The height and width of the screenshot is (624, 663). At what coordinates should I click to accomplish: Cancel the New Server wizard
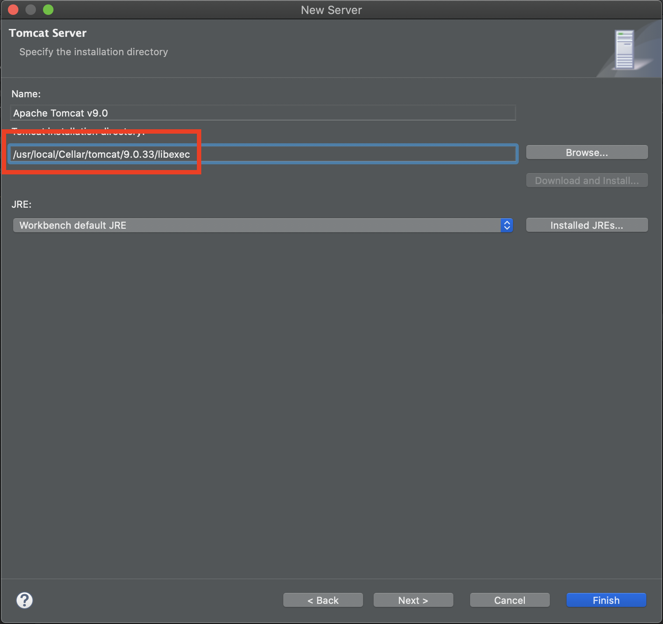[510, 600]
